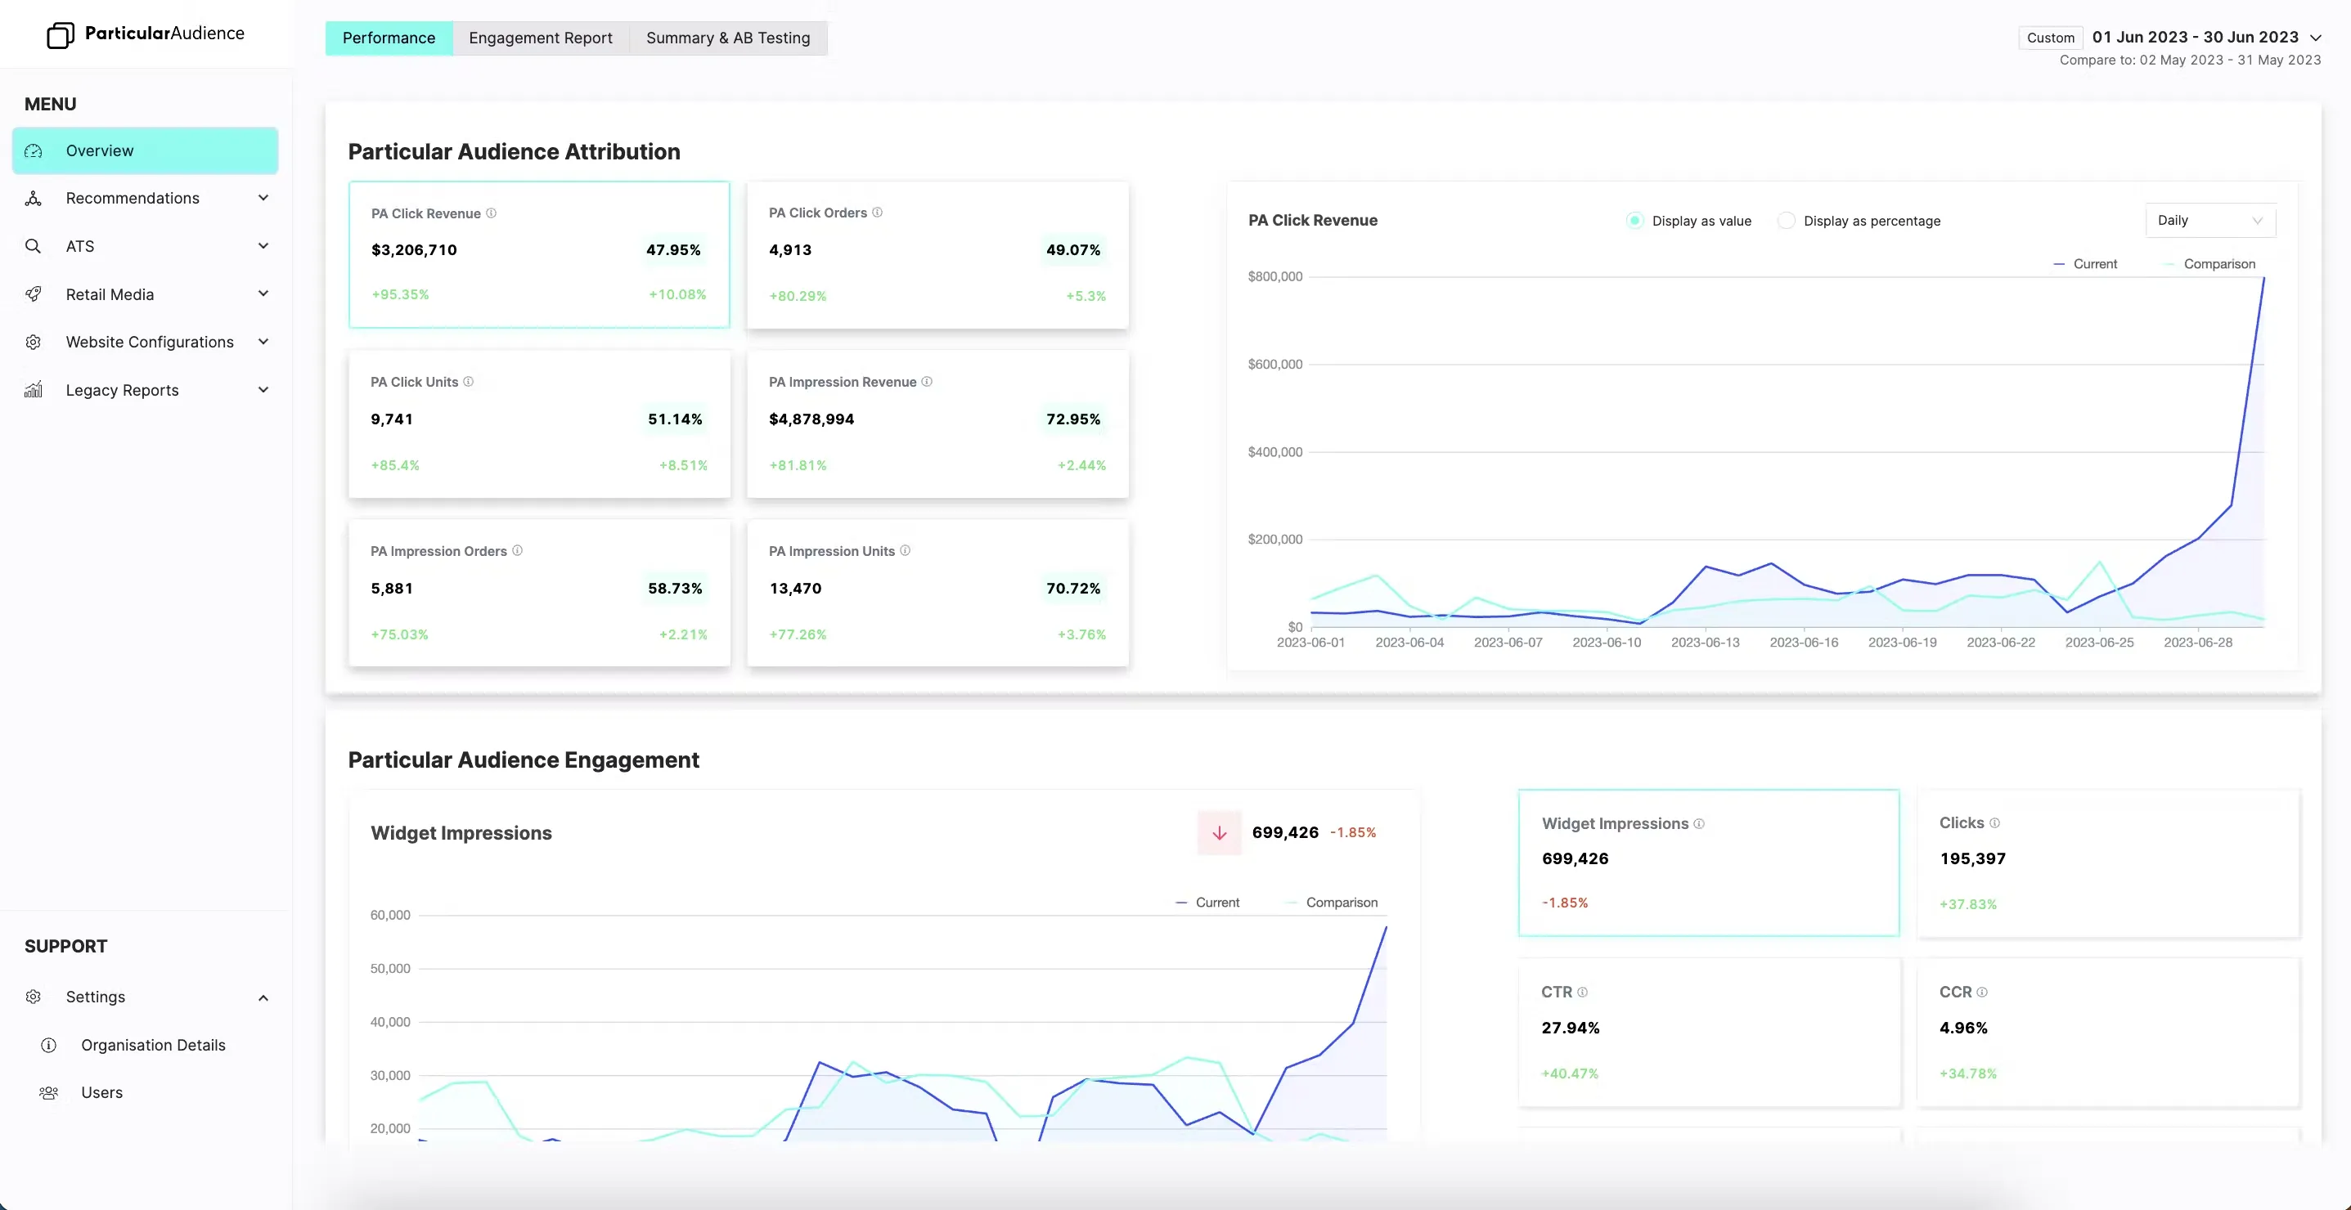This screenshot has width=2351, height=1210.
Task: Expand the Website Configurations chevron
Action: point(263,342)
